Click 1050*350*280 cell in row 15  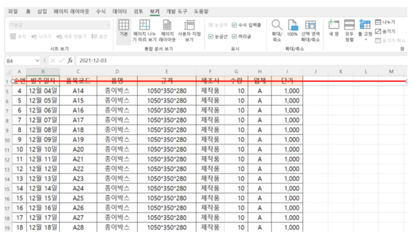point(167,188)
